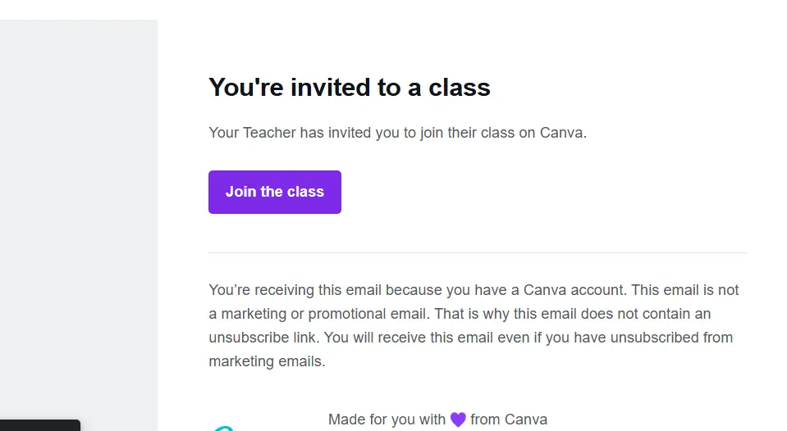Click the "from Canva" footer text
Image resolution: width=787 pixels, height=431 pixels.
pyautogui.click(x=509, y=419)
